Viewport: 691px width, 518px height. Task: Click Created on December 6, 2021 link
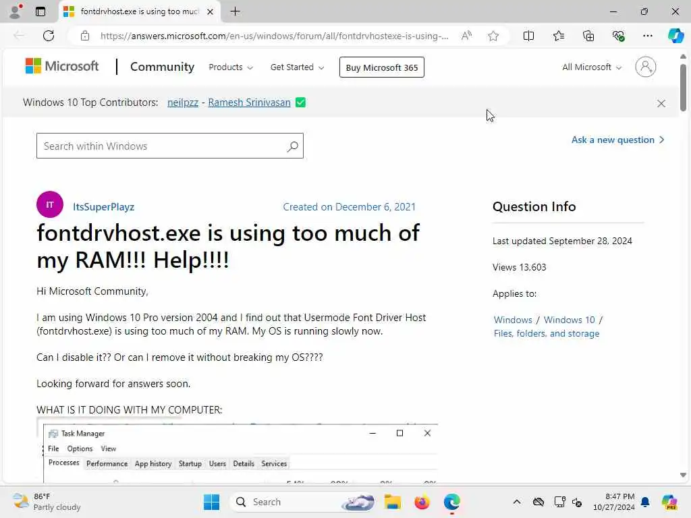click(x=349, y=207)
